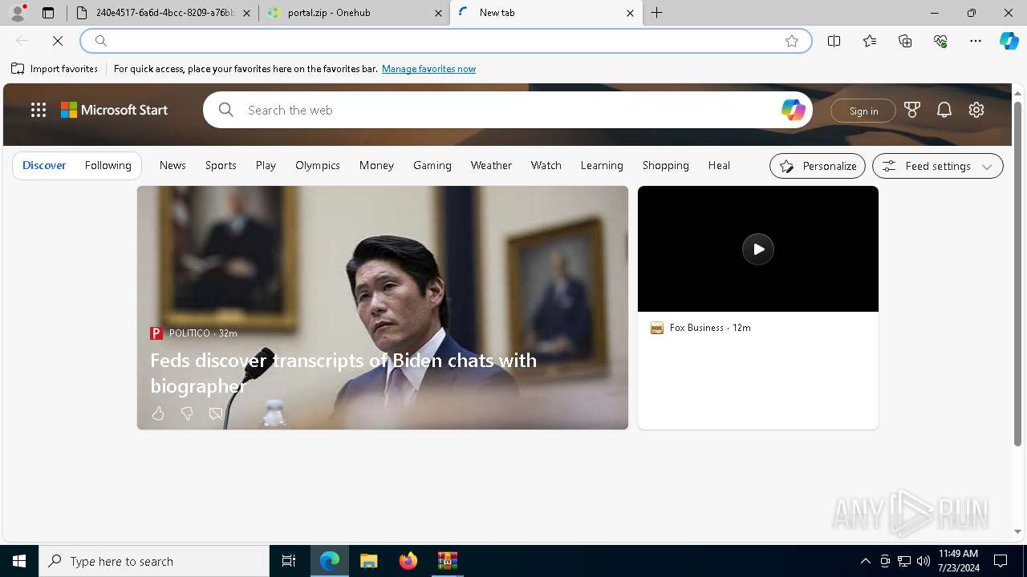
Task: Close the New tab tab
Action: coord(630,13)
